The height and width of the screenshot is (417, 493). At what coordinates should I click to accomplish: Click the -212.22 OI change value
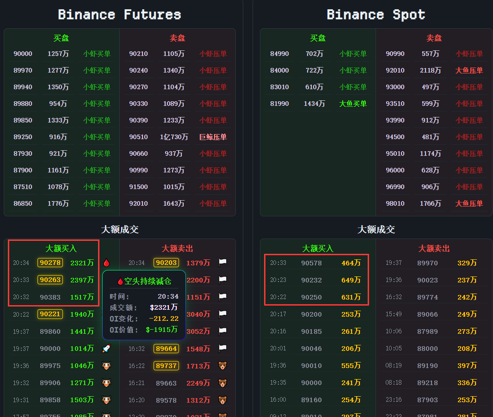(x=164, y=319)
